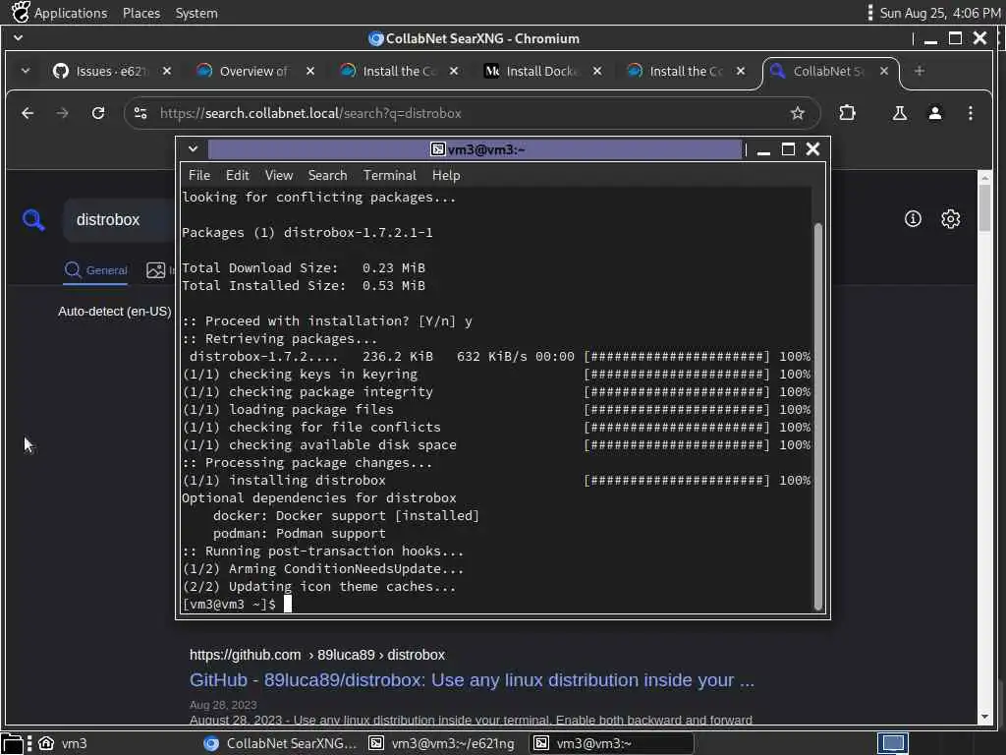Click the forward navigation arrow
This screenshot has height=755, width=1006.
tap(62, 113)
